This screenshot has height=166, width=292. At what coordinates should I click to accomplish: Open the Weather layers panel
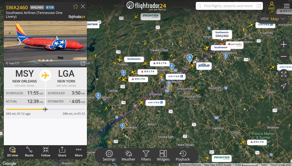pyautogui.click(x=128, y=156)
